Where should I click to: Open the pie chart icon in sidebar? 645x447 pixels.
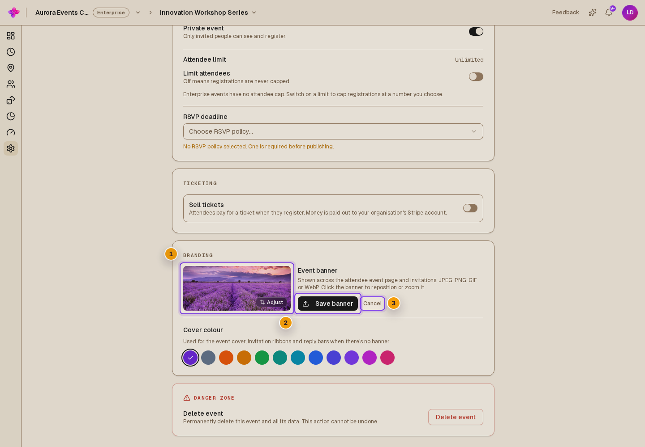tap(11, 116)
